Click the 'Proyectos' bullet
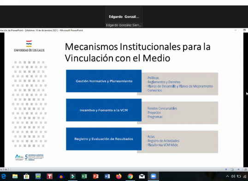 click(x=154, y=113)
